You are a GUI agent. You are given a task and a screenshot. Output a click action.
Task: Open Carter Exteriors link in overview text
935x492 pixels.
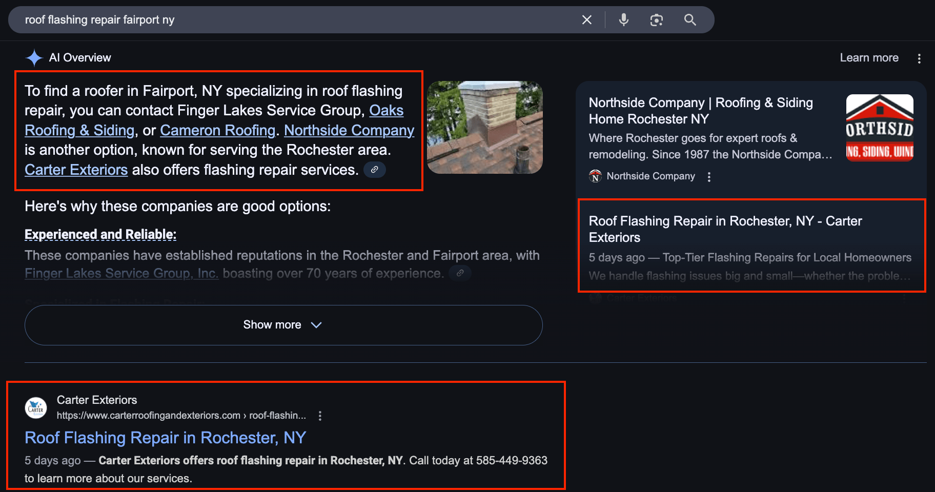pyautogui.click(x=76, y=170)
